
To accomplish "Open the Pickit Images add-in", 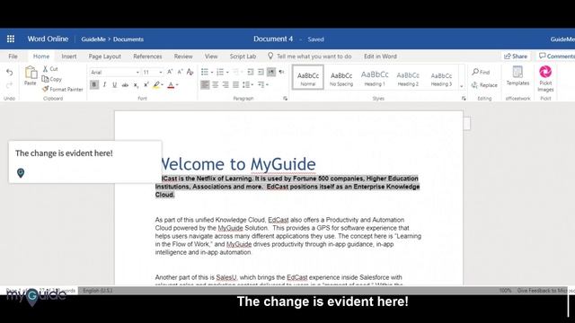I will pyautogui.click(x=545, y=79).
